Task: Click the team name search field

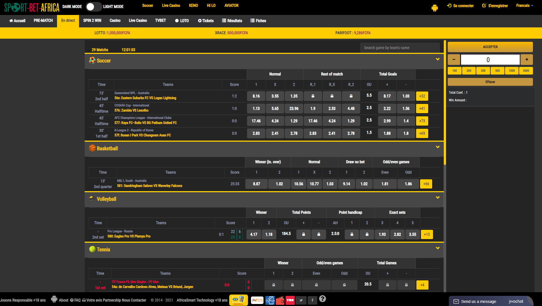Action: click(399, 48)
